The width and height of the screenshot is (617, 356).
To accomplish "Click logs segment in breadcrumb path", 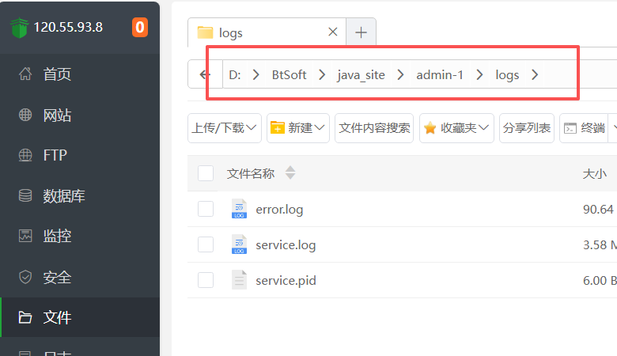I will tap(507, 74).
